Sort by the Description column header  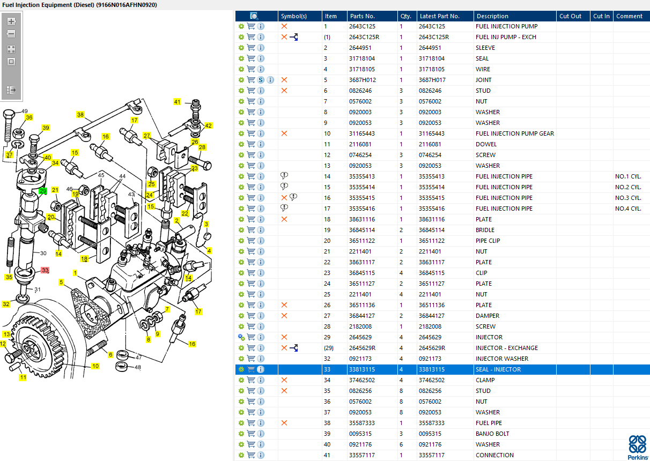514,16
